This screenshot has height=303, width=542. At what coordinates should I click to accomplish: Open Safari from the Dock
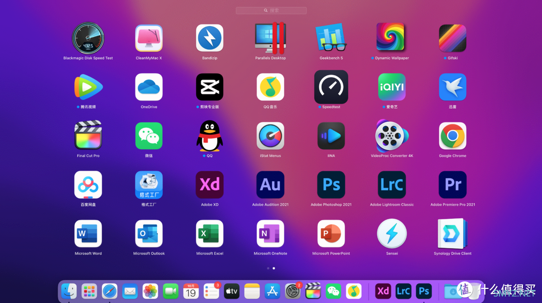(109, 291)
